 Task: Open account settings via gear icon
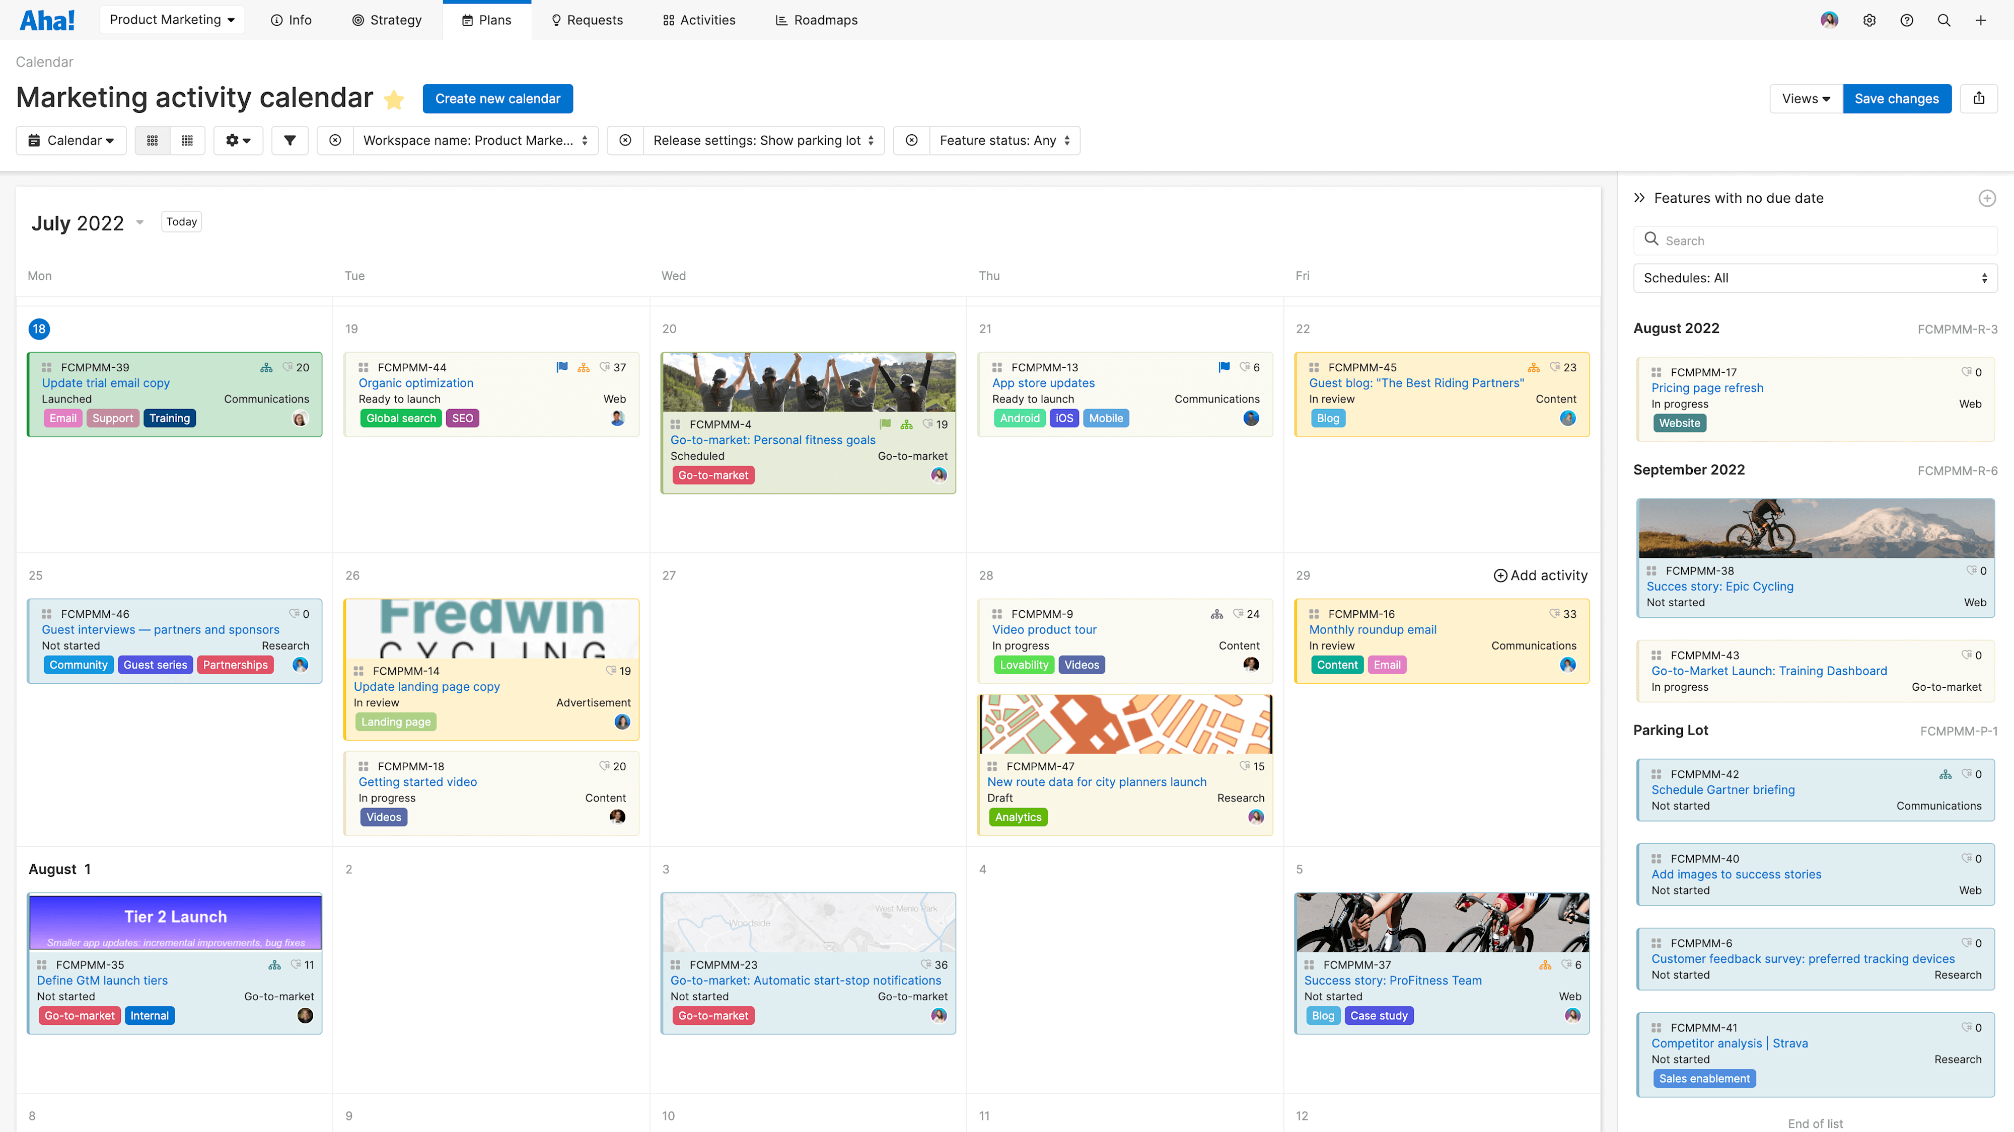tap(1869, 20)
